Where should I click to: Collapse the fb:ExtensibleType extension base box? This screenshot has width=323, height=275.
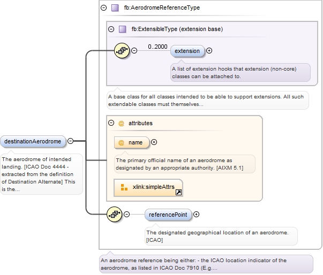(111, 29)
